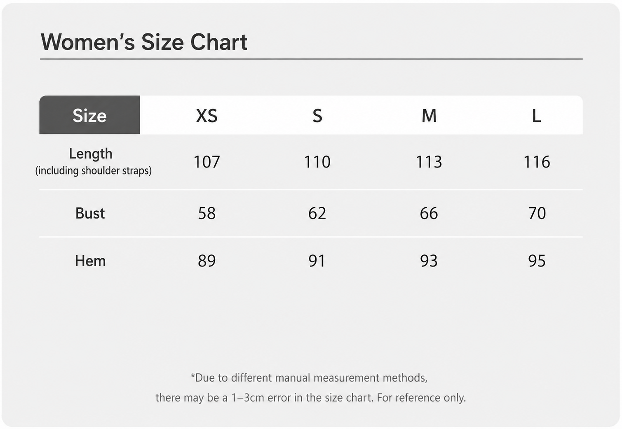This screenshot has height=429, width=622.
Task: Click the S length value 110
Action: point(317,162)
